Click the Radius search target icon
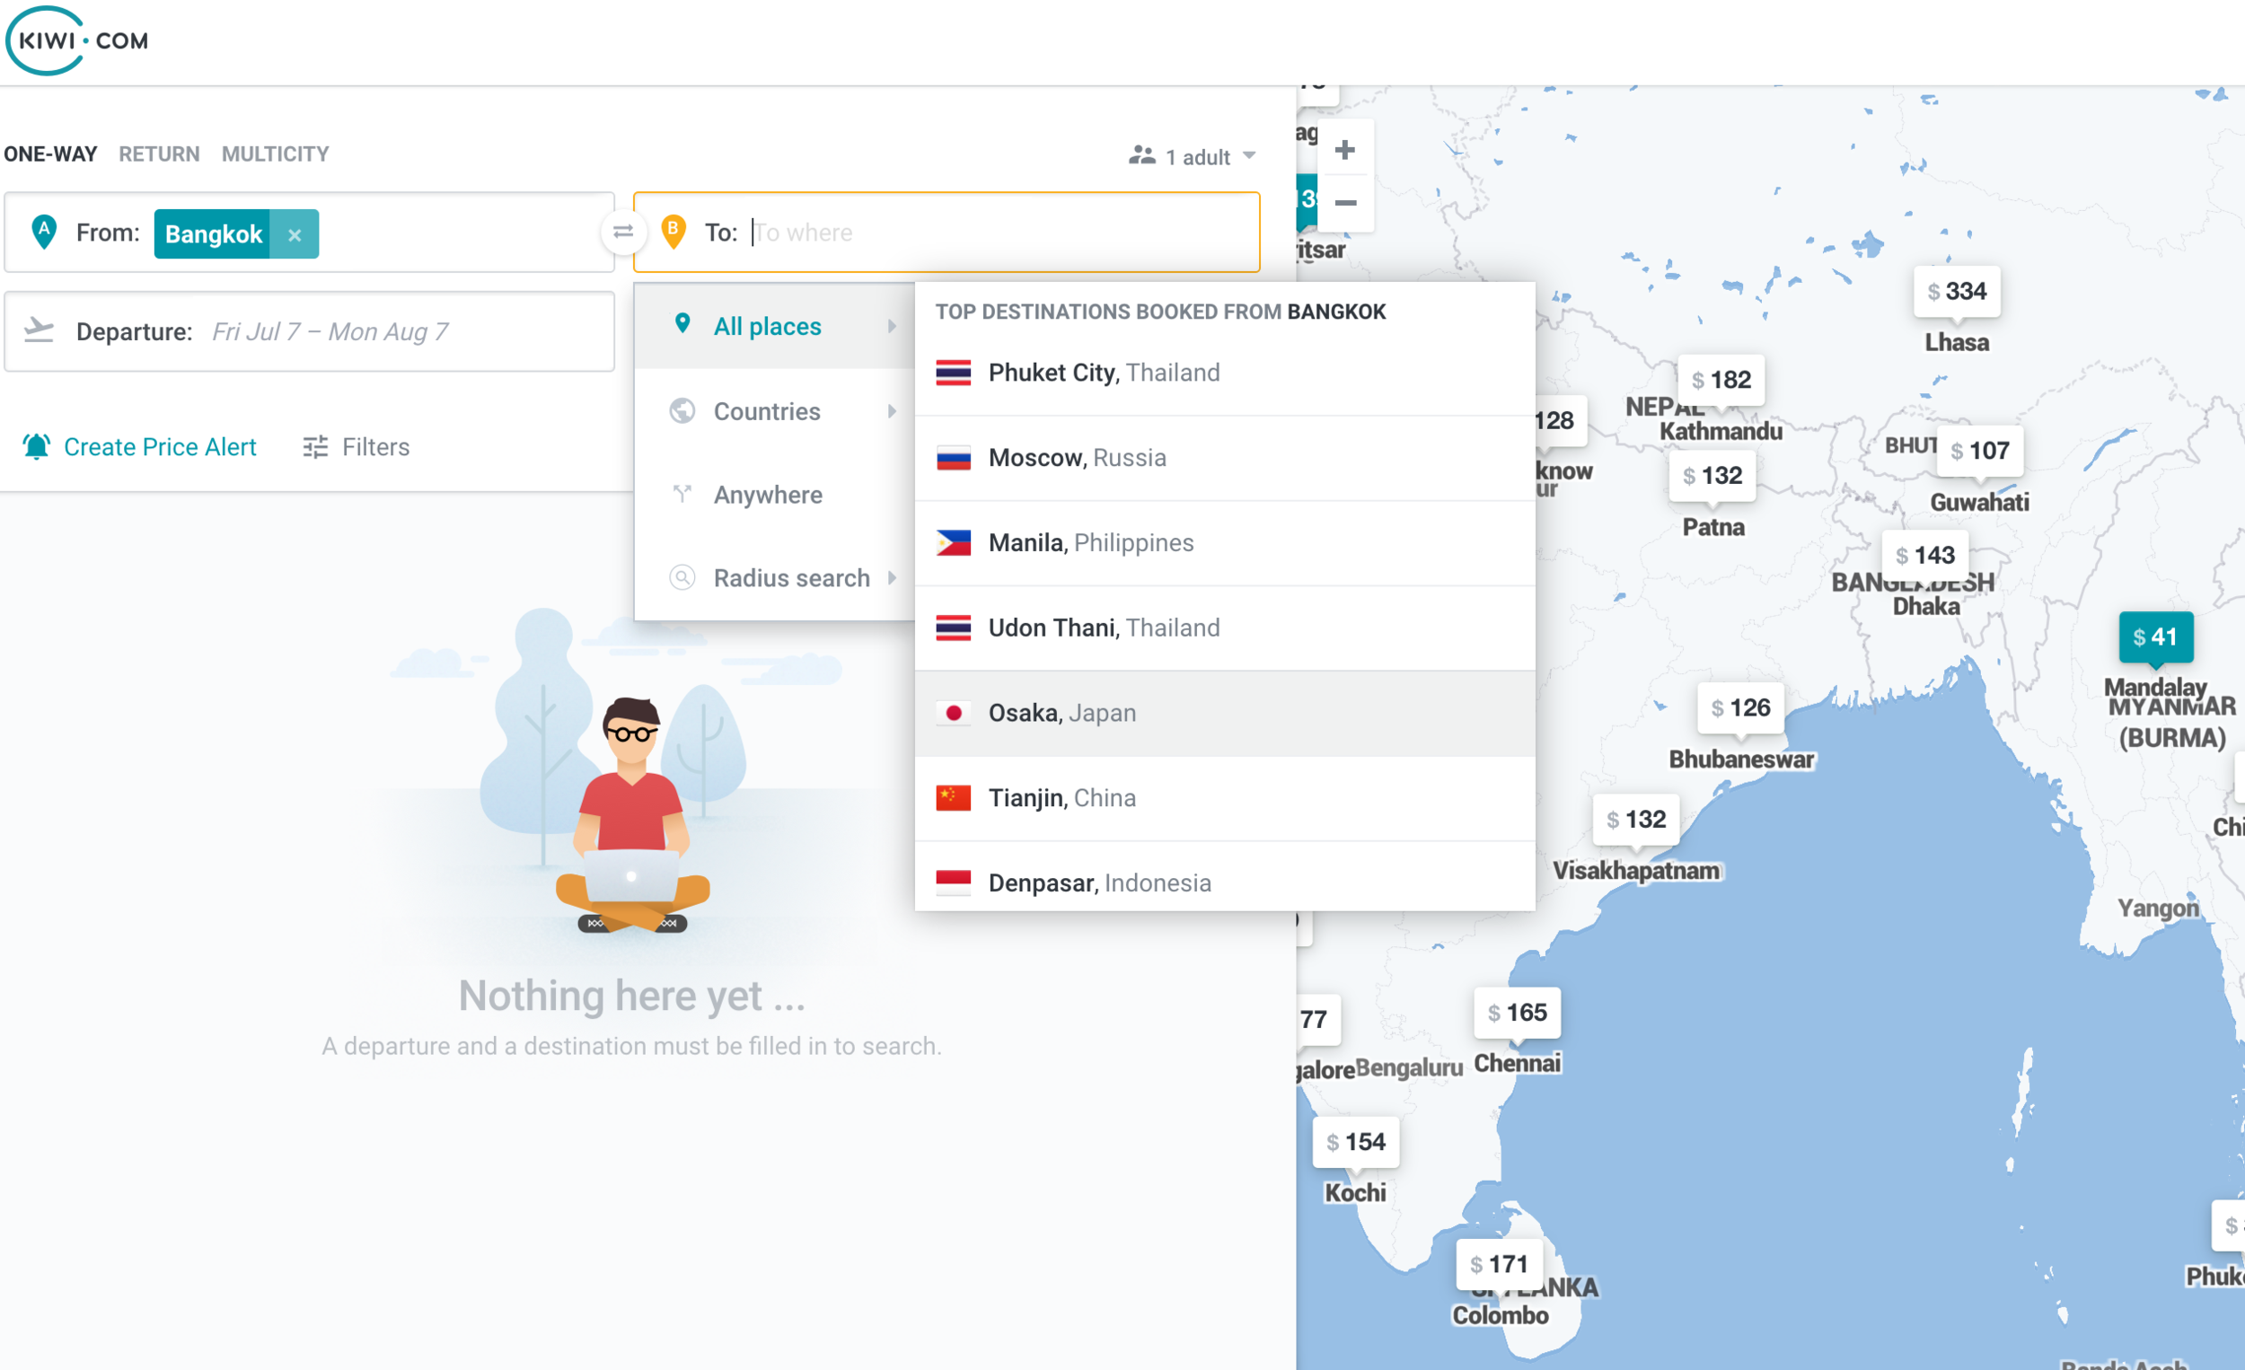This screenshot has height=1370, width=2245. point(682,577)
